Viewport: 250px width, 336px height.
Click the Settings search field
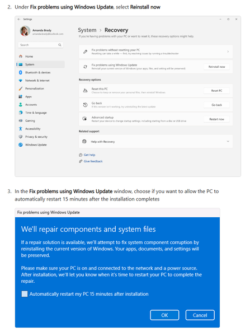(41, 45)
